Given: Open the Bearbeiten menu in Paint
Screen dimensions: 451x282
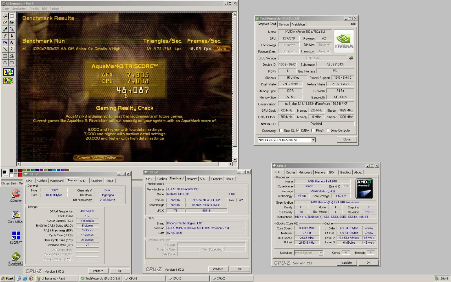Looking at the screenshot, I should pyautogui.click(x=19, y=9).
